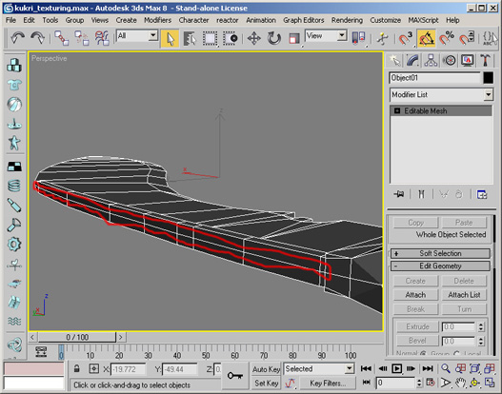Viewport: 502px width, 394px height.
Task: Open the Modifiers menu
Action: (x=157, y=20)
